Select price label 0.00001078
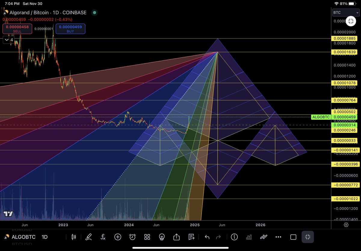 pyautogui.click(x=344, y=83)
